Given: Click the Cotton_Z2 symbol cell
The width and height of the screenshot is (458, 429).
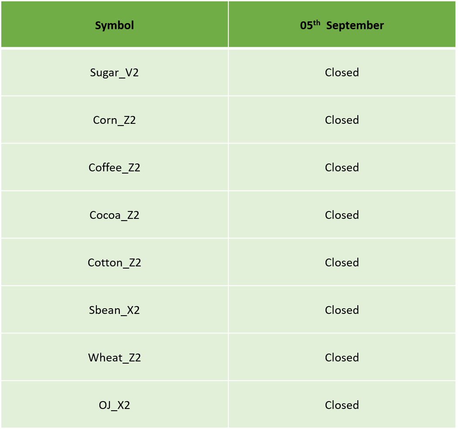Looking at the screenshot, I should pos(115,262).
